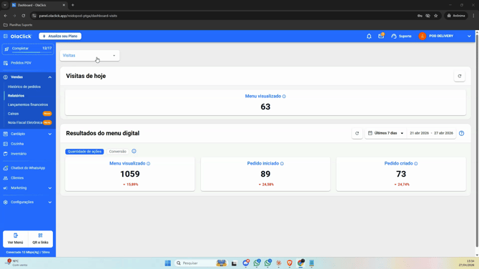
Task: Click the value 89 in Pedido iniciado
Action: pos(265,175)
